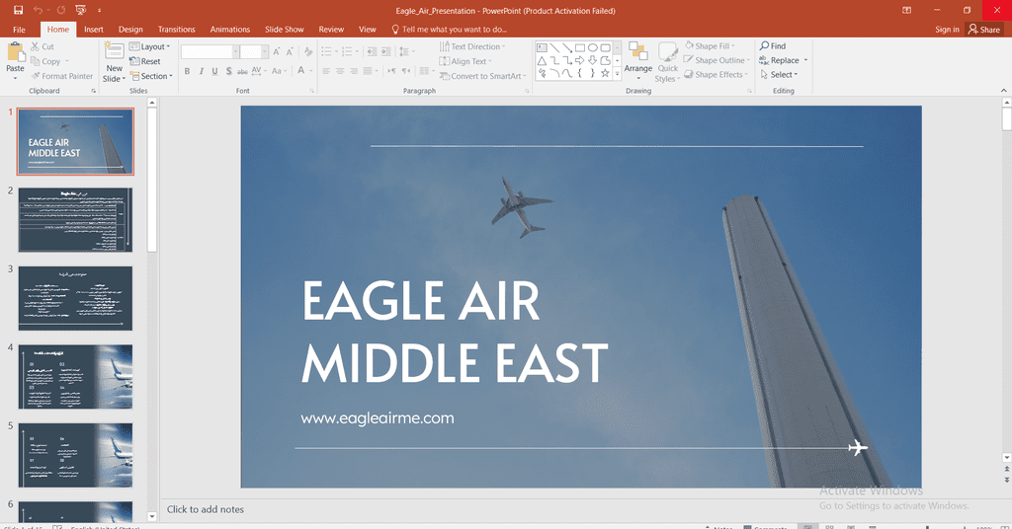The width and height of the screenshot is (1012, 529).
Task: Click the Cut scissors command
Action: [x=42, y=46]
